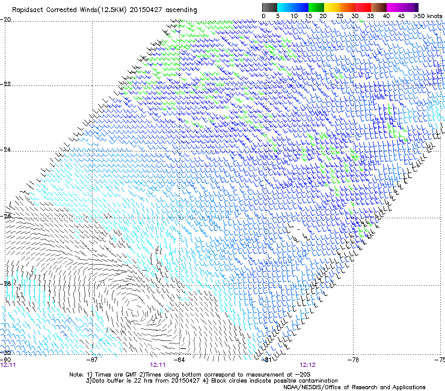The height and width of the screenshot is (391, 445).
Task: Click the gray 0-5 knots legend segment
Action: pyautogui.click(x=269, y=7)
